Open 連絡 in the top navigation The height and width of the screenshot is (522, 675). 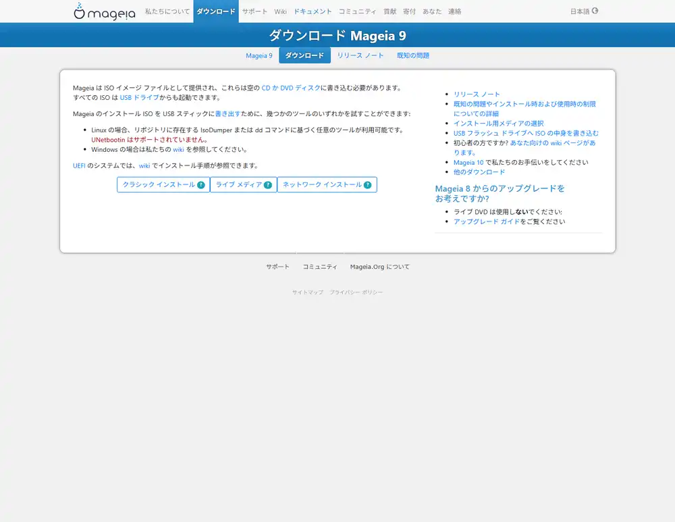tap(454, 11)
